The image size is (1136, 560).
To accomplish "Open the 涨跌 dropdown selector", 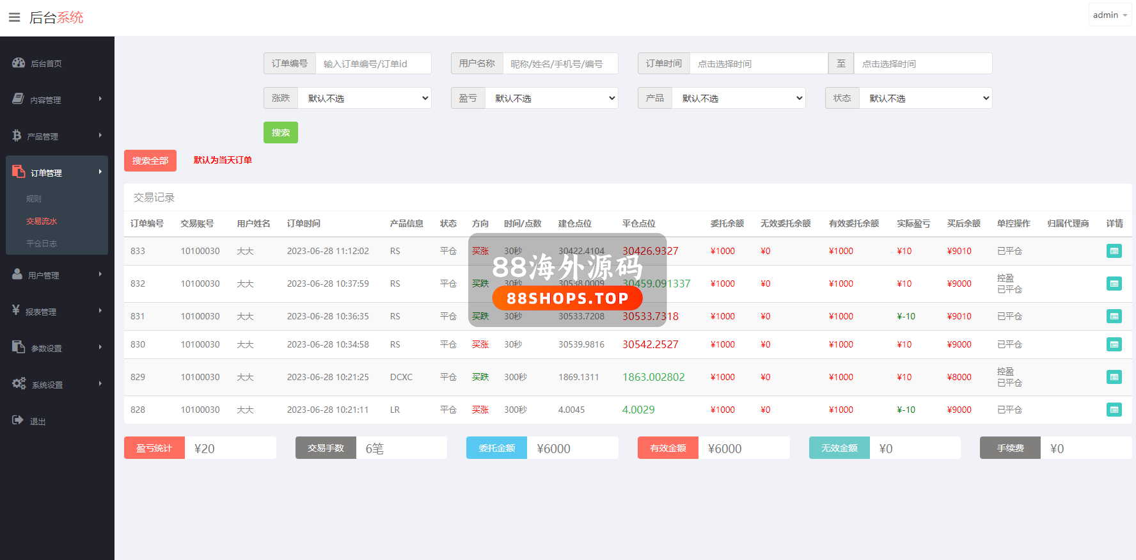I will [365, 99].
